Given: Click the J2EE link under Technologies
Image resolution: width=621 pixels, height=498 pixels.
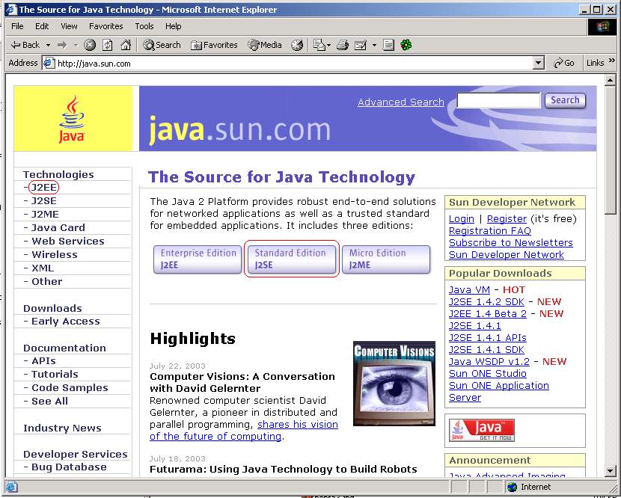Looking at the screenshot, I should tap(43, 187).
